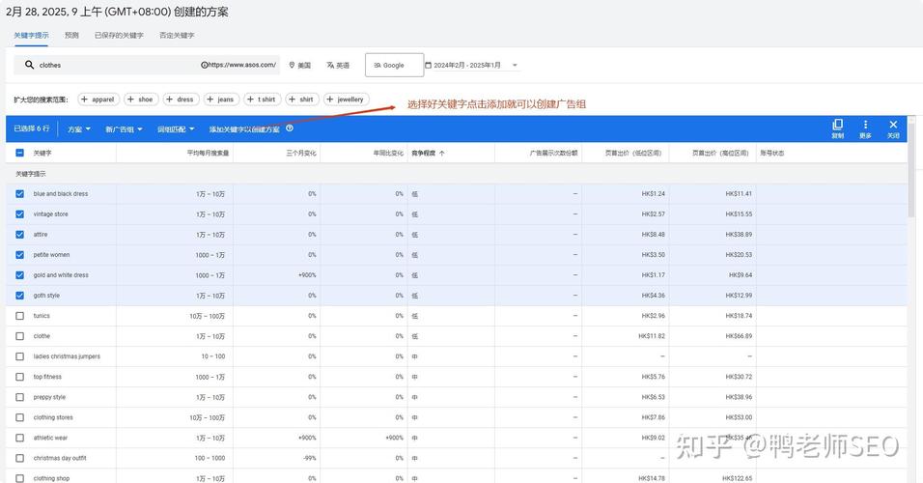
Task: Click the 账号状态 column header
Action: point(771,154)
